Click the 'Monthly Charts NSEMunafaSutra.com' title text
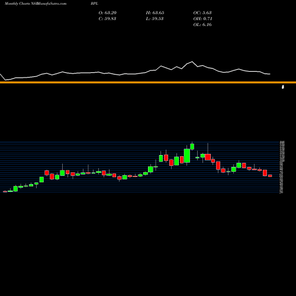This screenshot has height=296, width=296. (36, 4)
